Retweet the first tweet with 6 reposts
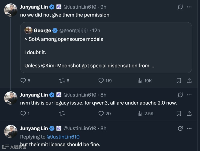This screenshot has width=200, height=151. 62,81
